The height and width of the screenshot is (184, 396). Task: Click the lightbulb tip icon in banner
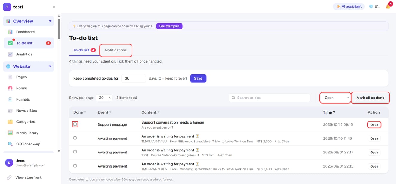click(74, 26)
